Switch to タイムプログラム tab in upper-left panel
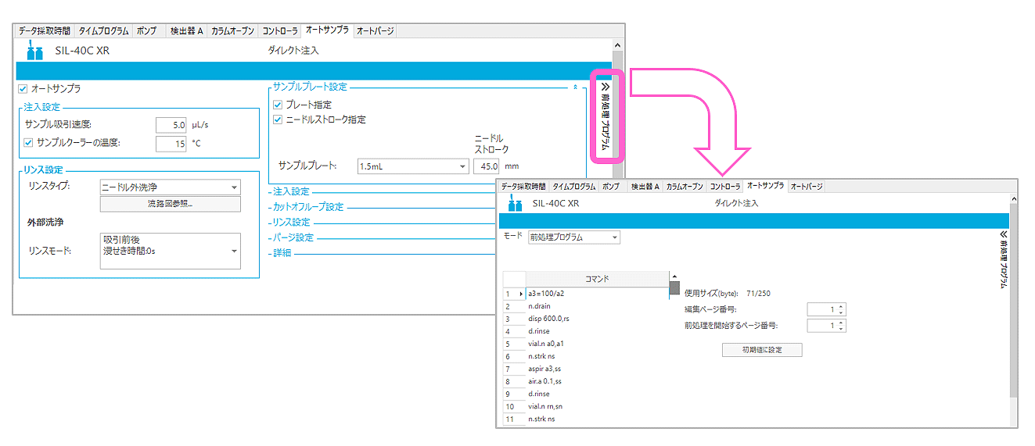This screenshot has height=446, width=1035. [x=103, y=31]
